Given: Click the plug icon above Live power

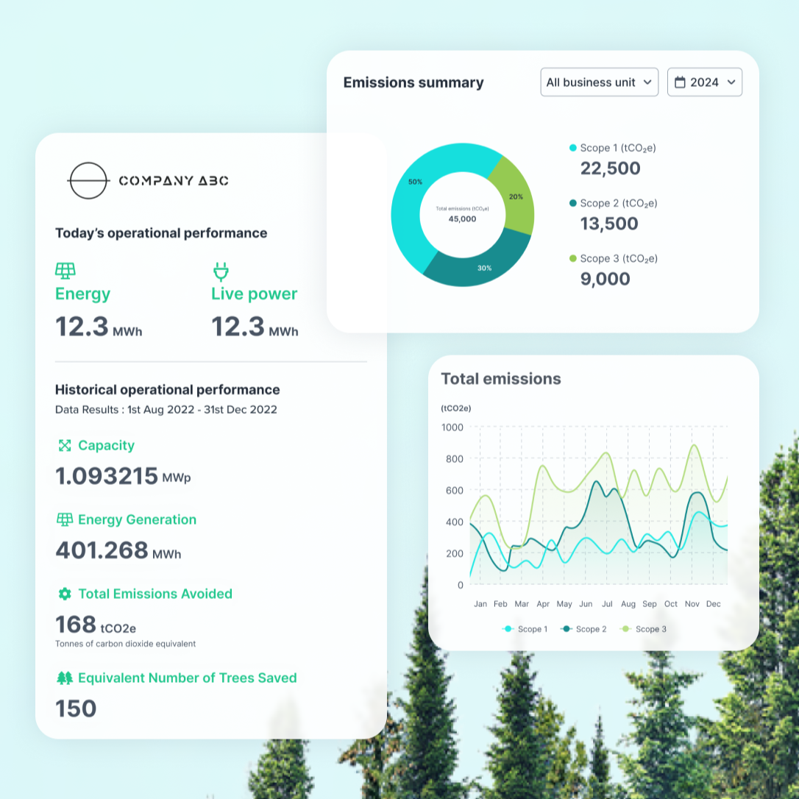Looking at the screenshot, I should coord(221,271).
